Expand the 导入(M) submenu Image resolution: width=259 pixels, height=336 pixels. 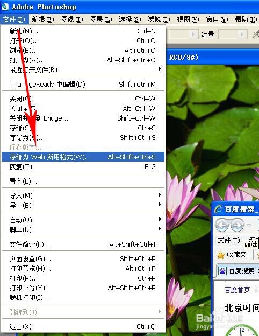tap(83, 196)
